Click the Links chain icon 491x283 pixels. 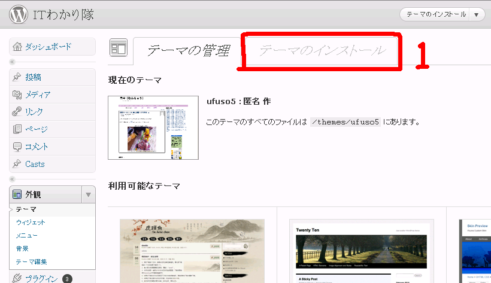pos(17,112)
